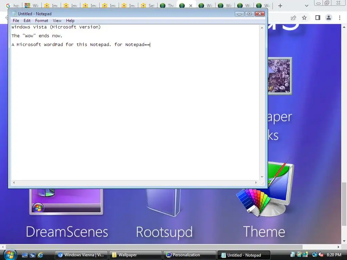Click the browser page up scroll arrow
The image size is (347, 260).
coord(344,27)
